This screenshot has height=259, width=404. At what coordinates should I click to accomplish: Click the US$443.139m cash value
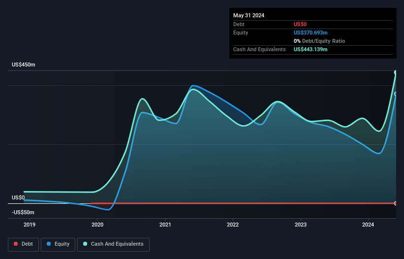point(311,49)
